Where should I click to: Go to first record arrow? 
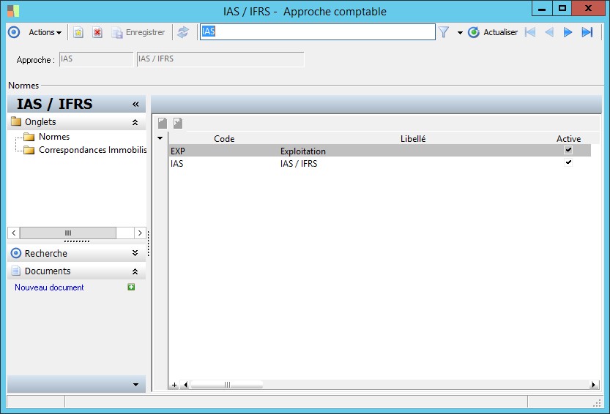(530, 32)
